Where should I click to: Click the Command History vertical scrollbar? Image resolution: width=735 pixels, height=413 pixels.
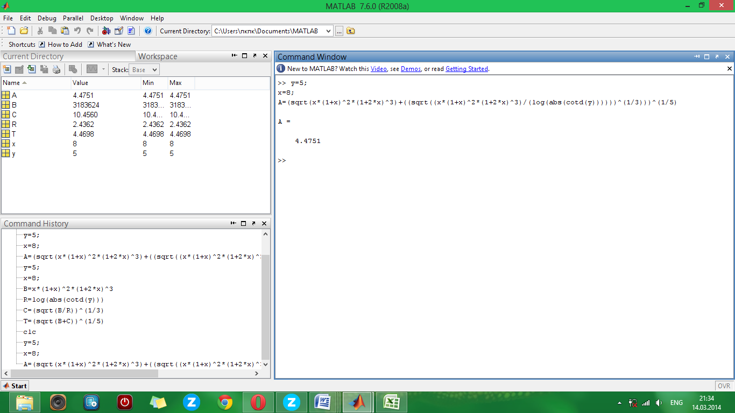(265, 307)
